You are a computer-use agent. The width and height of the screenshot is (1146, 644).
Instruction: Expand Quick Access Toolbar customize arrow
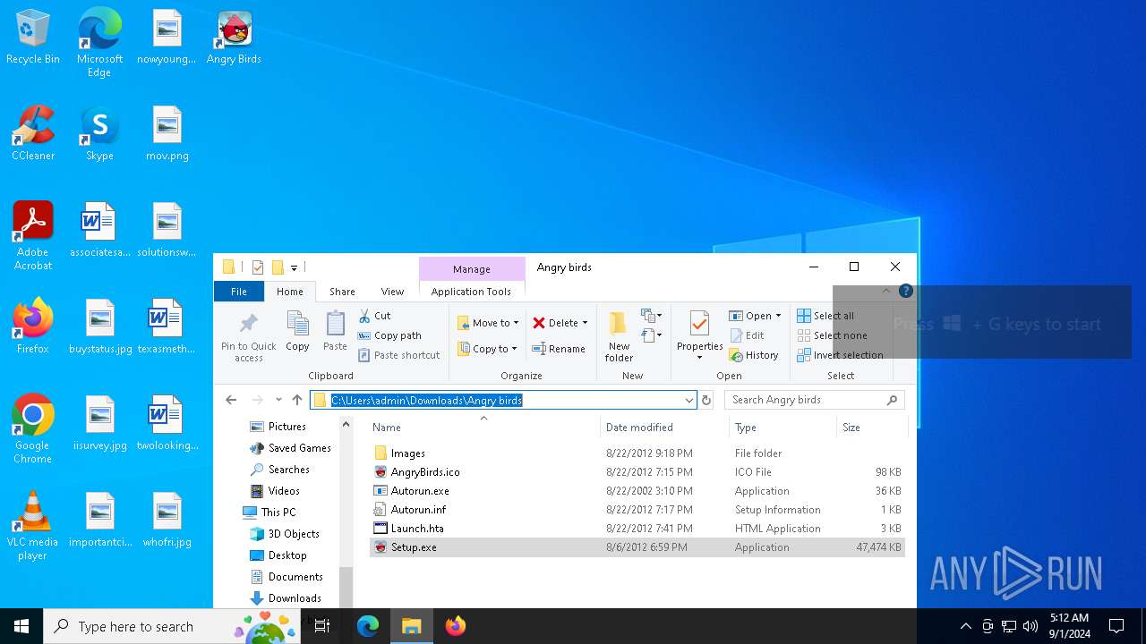pos(294,267)
